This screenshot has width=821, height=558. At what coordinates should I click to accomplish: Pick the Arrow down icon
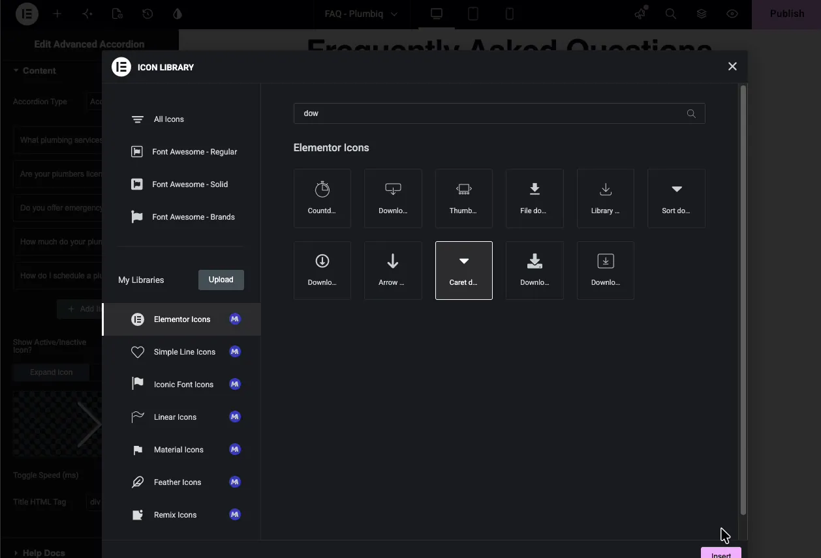click(393, 271)
